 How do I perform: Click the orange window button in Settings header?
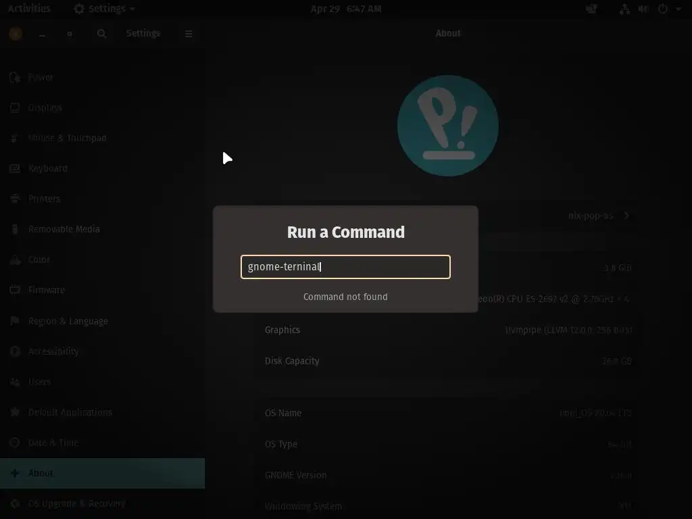[16, 34]
